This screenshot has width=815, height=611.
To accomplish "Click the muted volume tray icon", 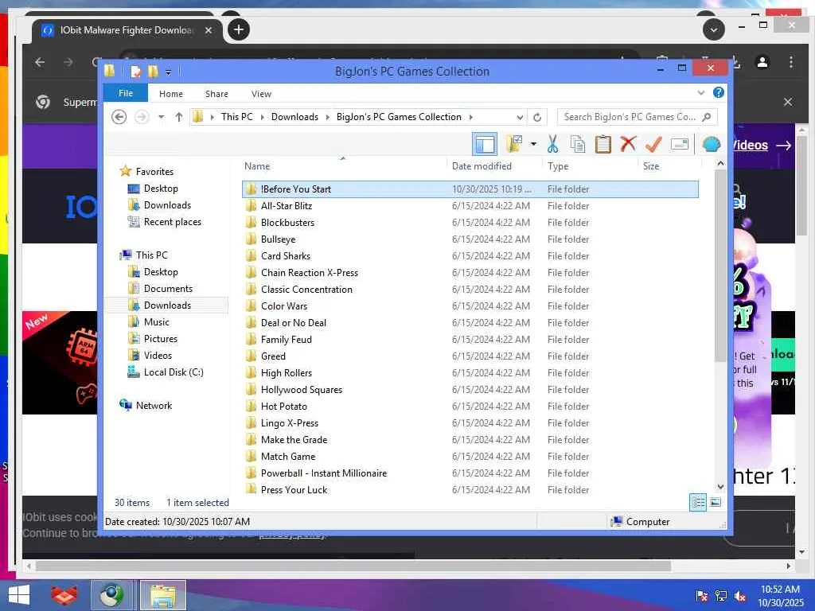I will coord(740,596).
